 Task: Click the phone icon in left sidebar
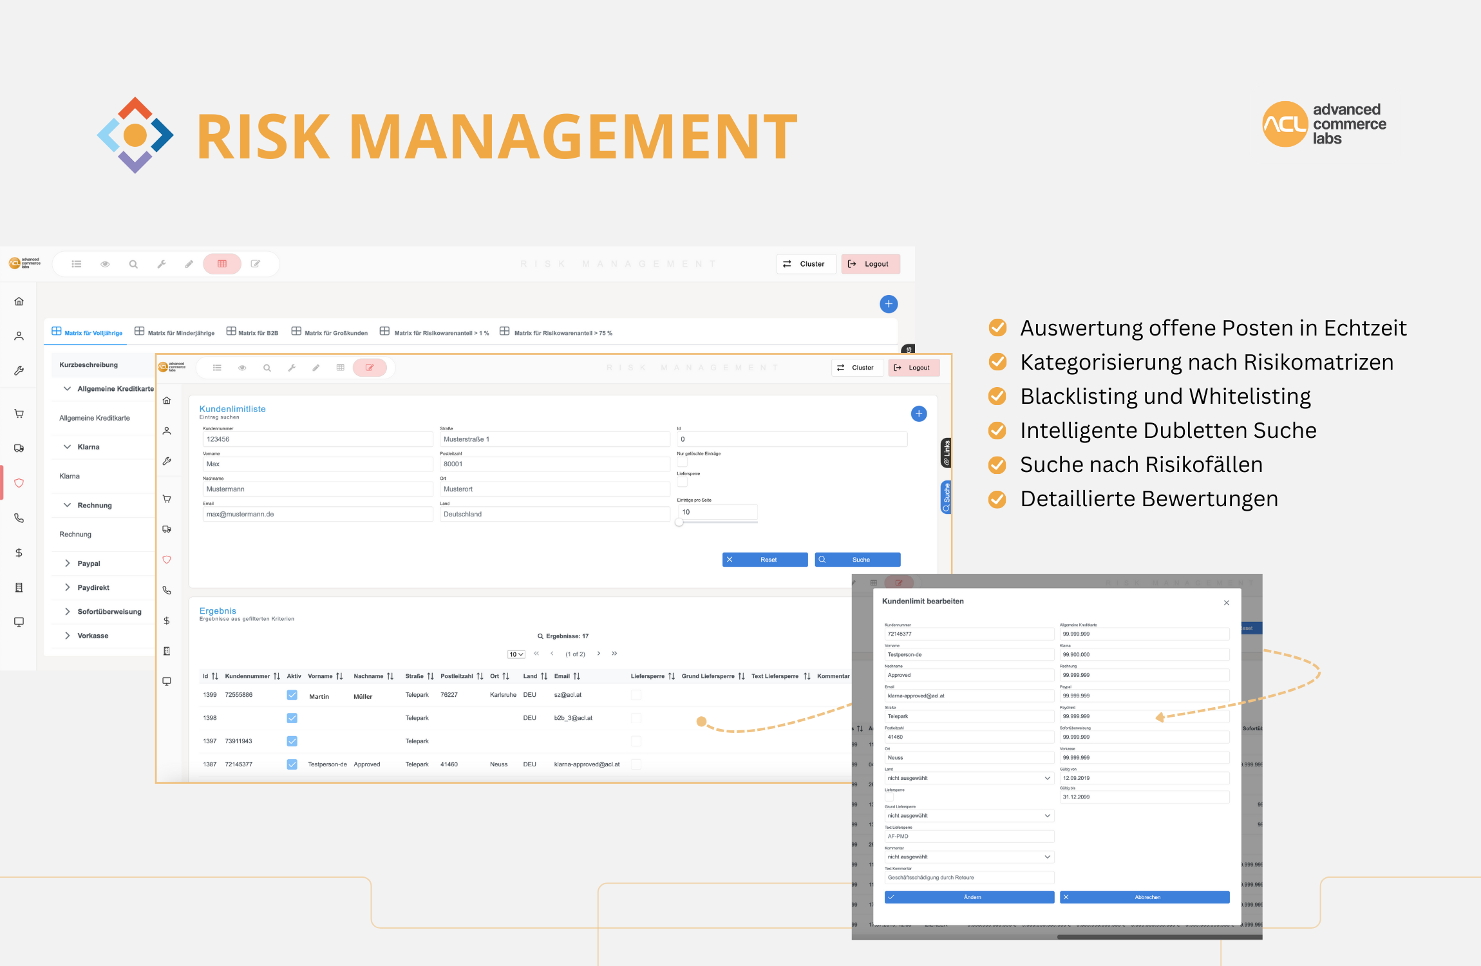click(x=19, y=518)
